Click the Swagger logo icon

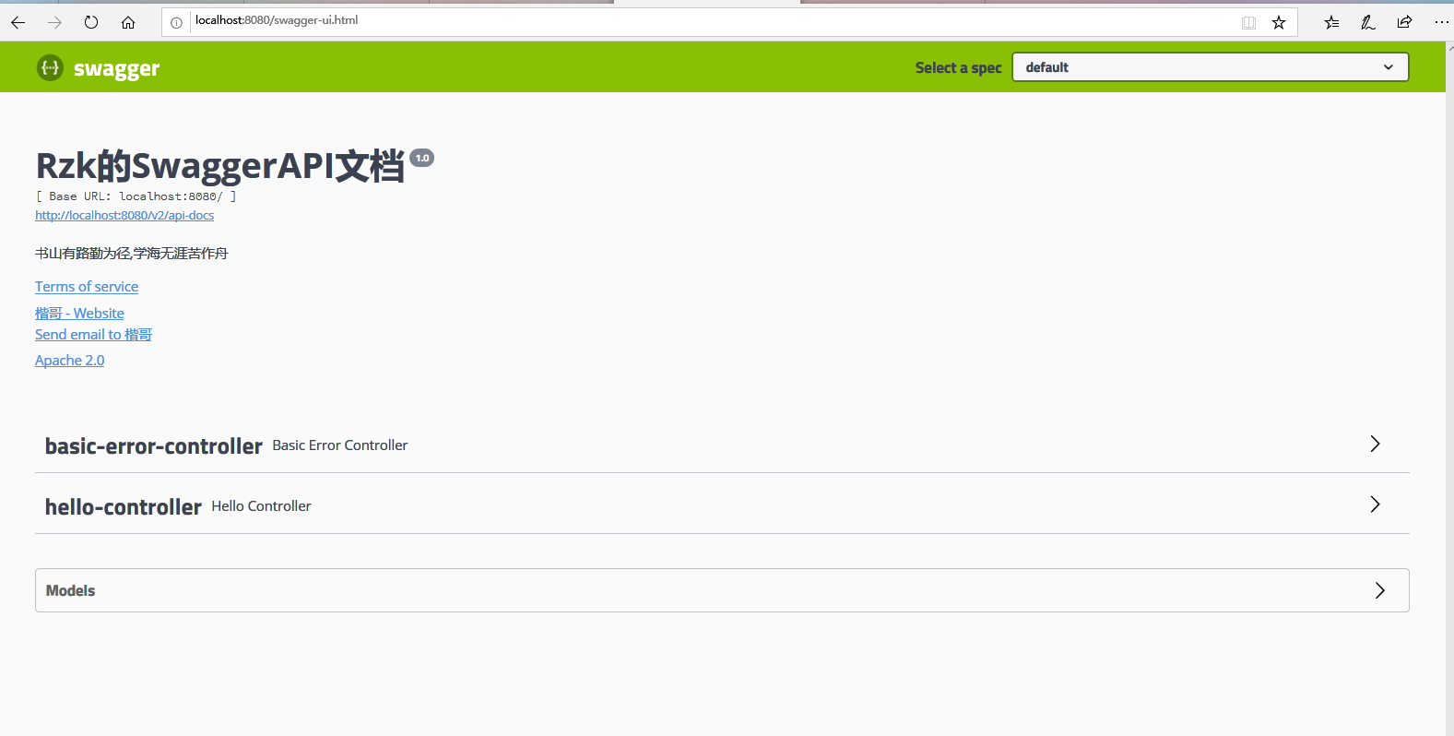(x=50, y=67)
